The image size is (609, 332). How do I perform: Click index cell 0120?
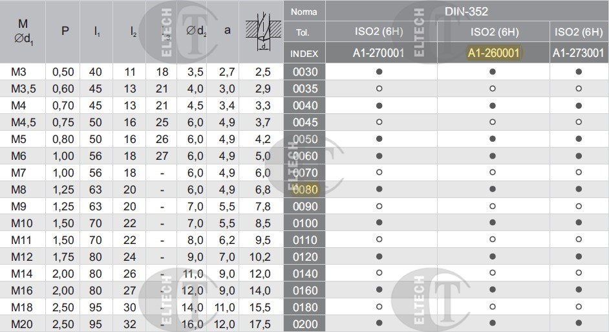(x=305, y=257)
